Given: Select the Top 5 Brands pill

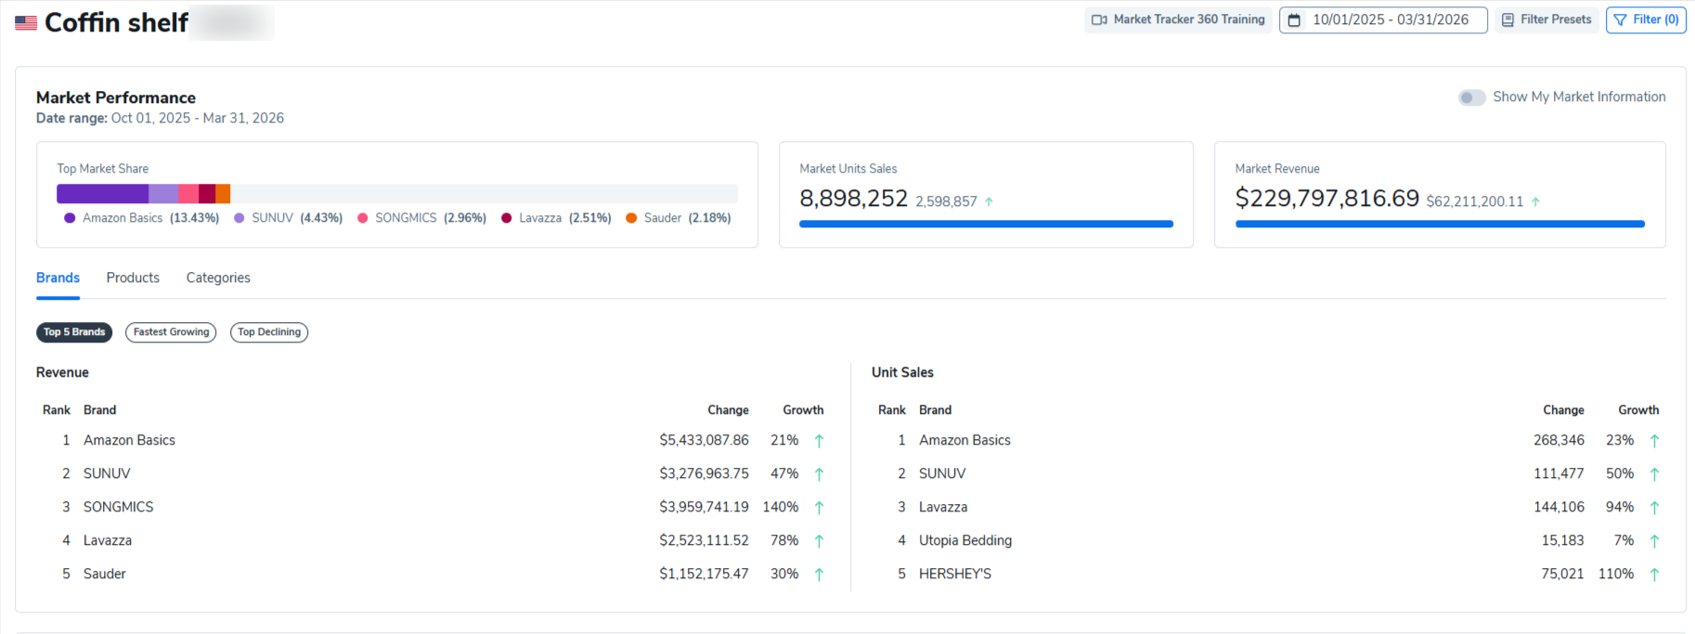Looking at the screenshot, I should pyautogui.click(x=74, y=332).
